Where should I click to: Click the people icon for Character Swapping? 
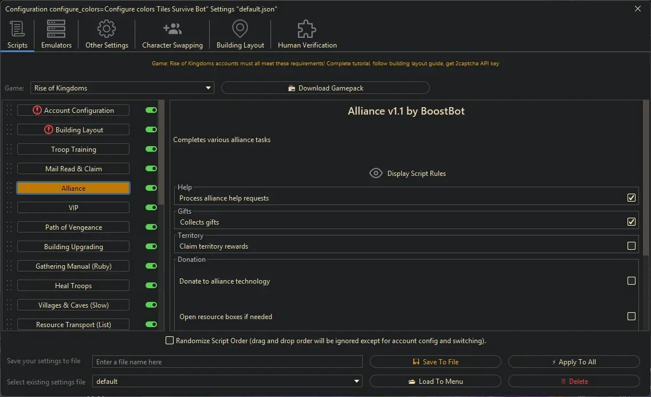(x=172, y=27)
